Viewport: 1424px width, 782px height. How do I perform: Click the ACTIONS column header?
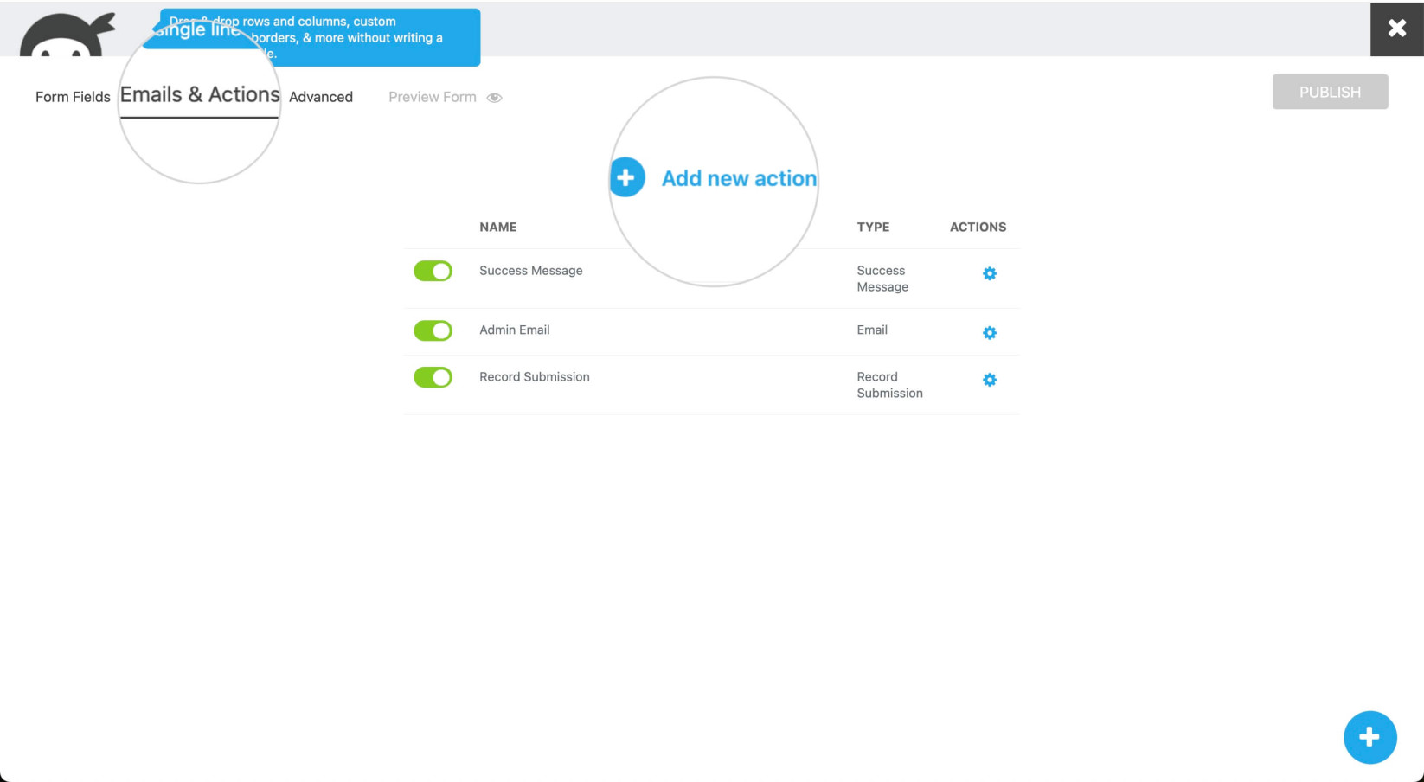pyautogui.click(x=978, y=227)
